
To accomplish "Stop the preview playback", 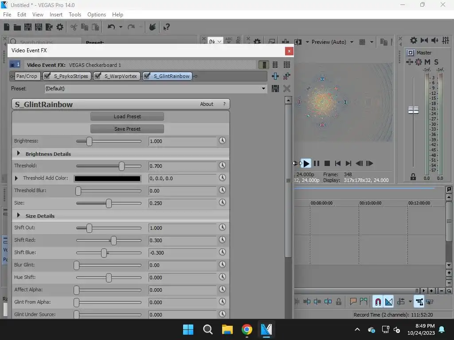I will tap(327, 163).
